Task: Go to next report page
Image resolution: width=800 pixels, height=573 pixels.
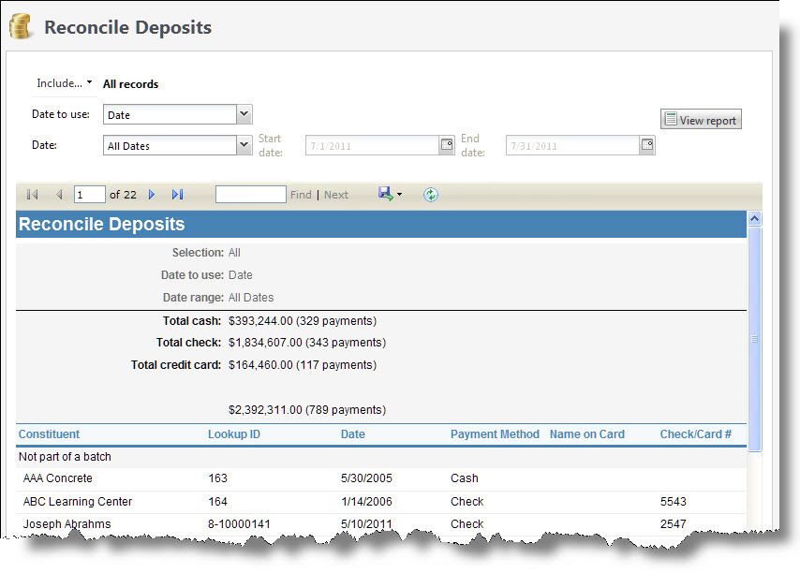Action: click(152, 195)
